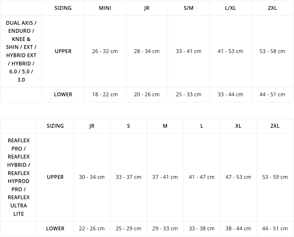Select the 2XL header in top table
This screenshot has width=294, height=237.
click(x=272, y=8)
